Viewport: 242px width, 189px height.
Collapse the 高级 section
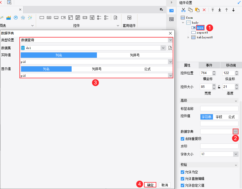pyautogui.click(x=236, y=101)
